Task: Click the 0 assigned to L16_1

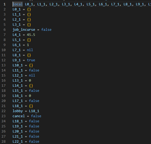Action: [30, 96]
